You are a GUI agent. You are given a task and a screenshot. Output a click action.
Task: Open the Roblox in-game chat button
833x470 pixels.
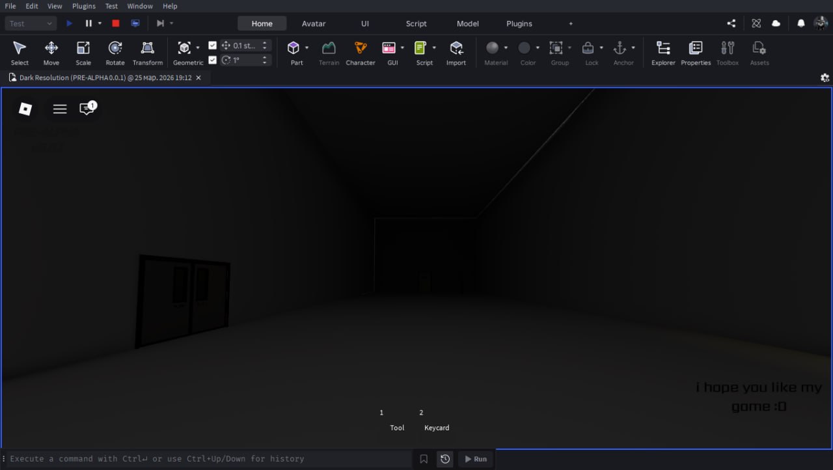point(87,109)
